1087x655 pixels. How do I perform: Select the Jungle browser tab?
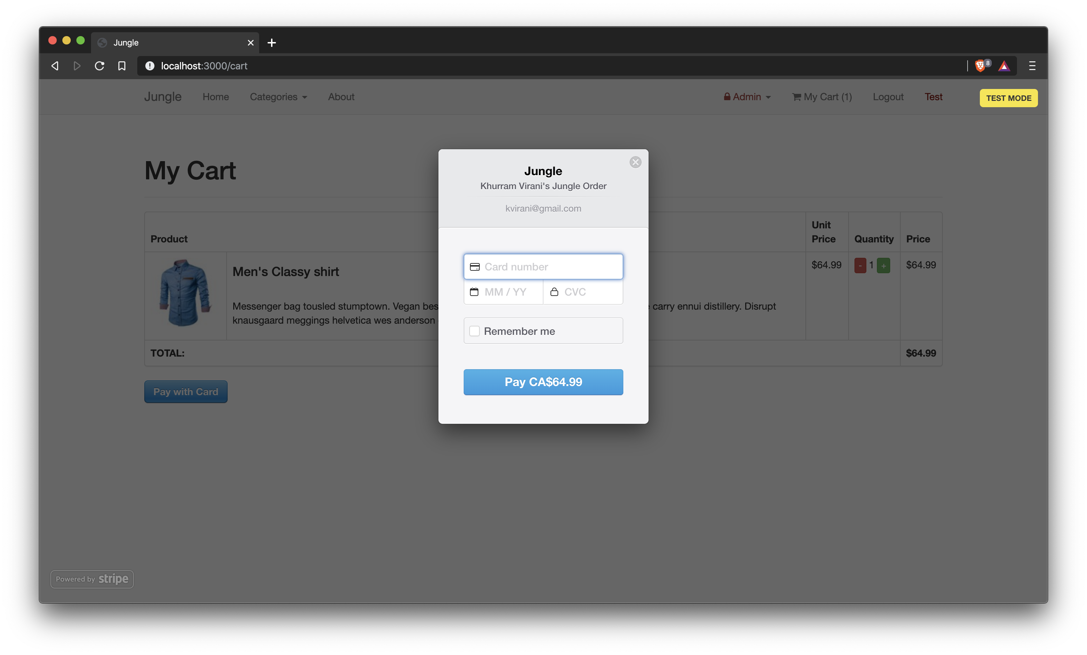point(175,42)
